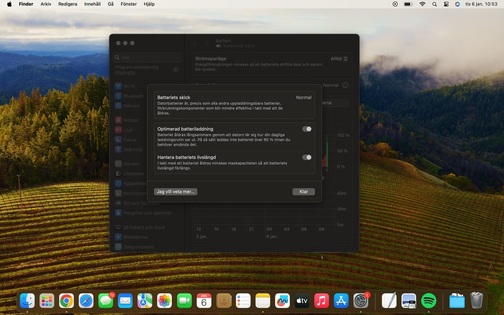
Task: Open the Apple menu
Action: [x=9, y=4]
